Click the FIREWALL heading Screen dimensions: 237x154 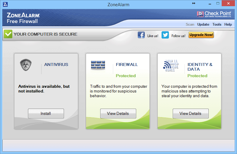pyautogui.click(x=127, y=64)
